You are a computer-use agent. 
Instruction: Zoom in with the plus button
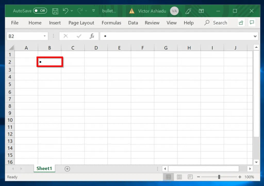pyautogui.click(x=240, y=177)
